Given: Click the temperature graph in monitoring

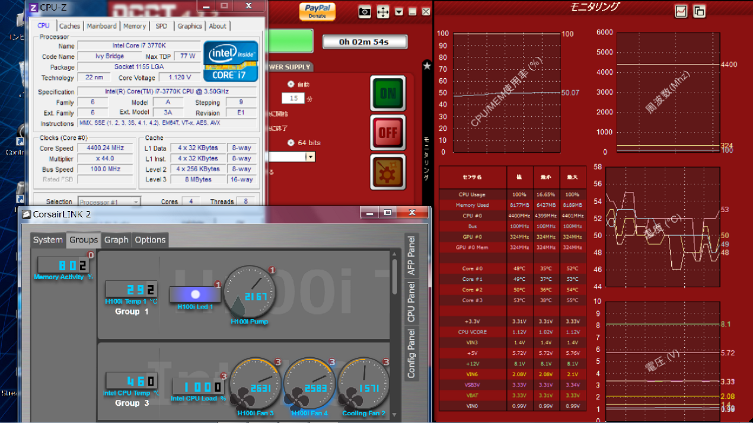Looking at the screenshot, I should pyautogui.click(x=662, y=227).
